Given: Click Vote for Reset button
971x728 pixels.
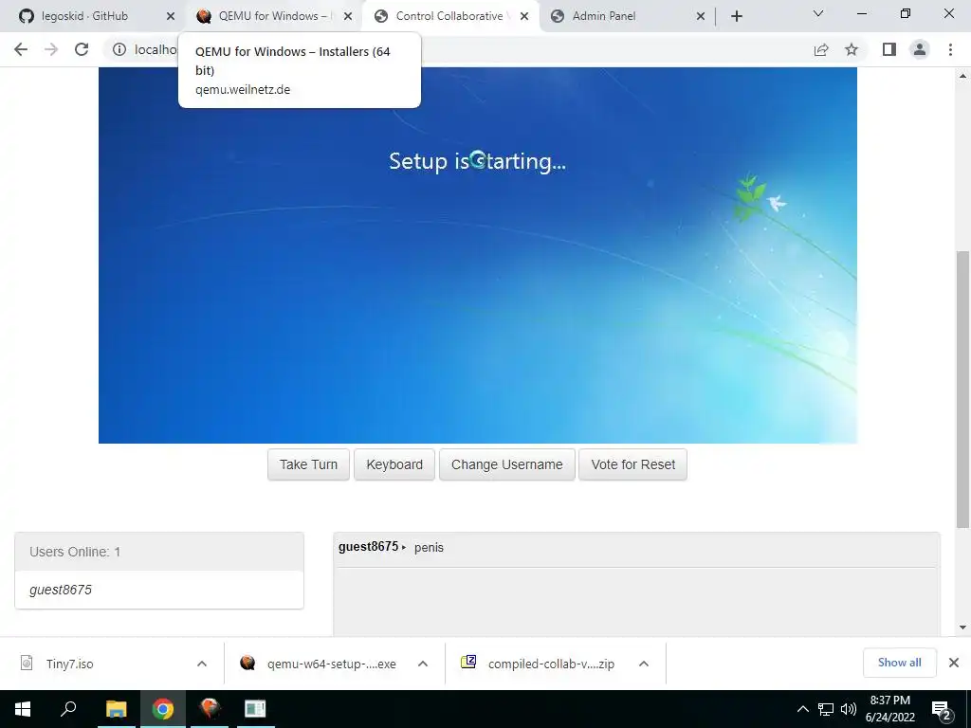Looking at the screenshot, I should [x=632, y=464].
